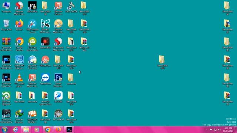Select the New folder (16) icon
The height and width of the screenshot is (133, 237).
(x=163, y=62)
